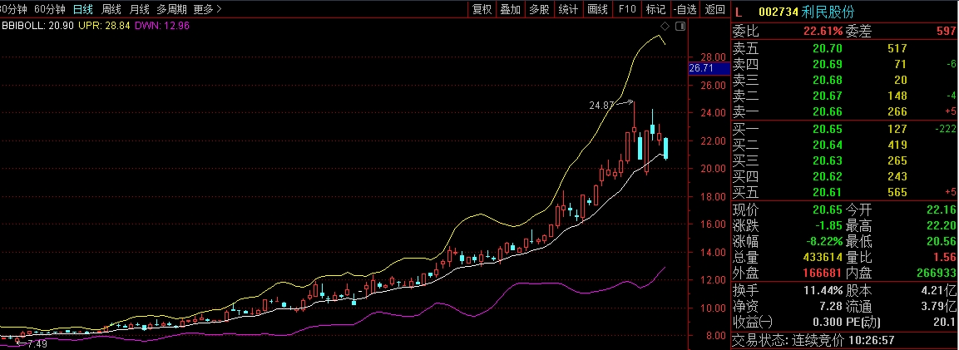
Task: Click the 外盘 value 166681
Action: pos(823,273)
